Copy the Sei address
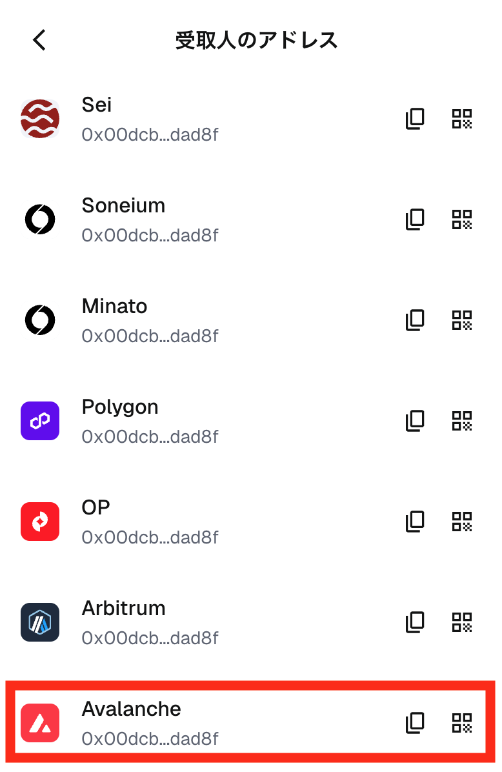Viewport: 502px width, 772px height. coord(415,119)
